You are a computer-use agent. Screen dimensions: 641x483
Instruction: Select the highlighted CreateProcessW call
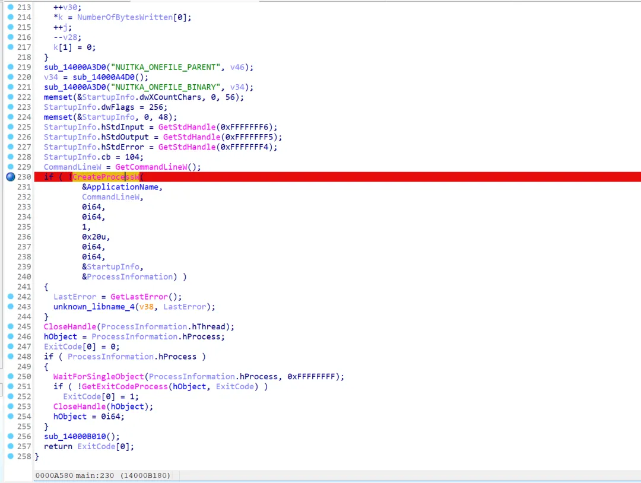click(x=107, y=177)
